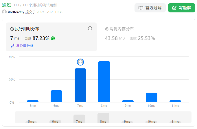Select the 执行用时分布 panel title
This screenshot has width=197, height=129.
pos(27,29)
